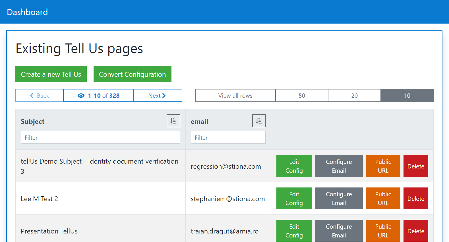Go Back to previous page
This screenshot has width=449, height=242.
click(x=40, y=96)
